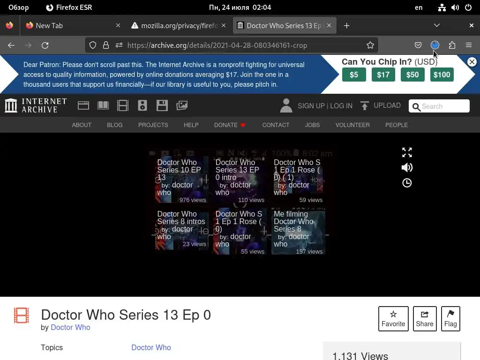Open Save to Pocket icon
The height and width of the screenshot is (360, 480).
coord(418,45)
